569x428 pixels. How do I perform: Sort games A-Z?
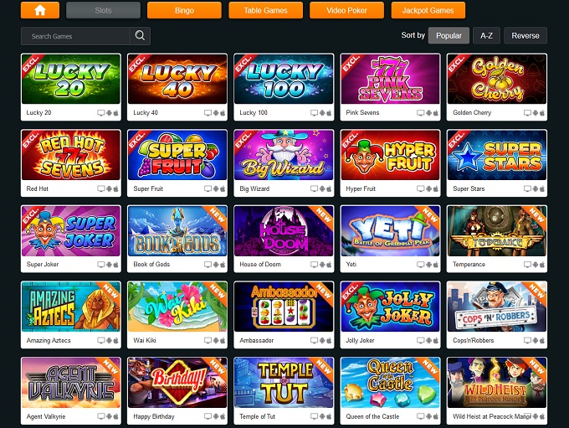point(486,36)
